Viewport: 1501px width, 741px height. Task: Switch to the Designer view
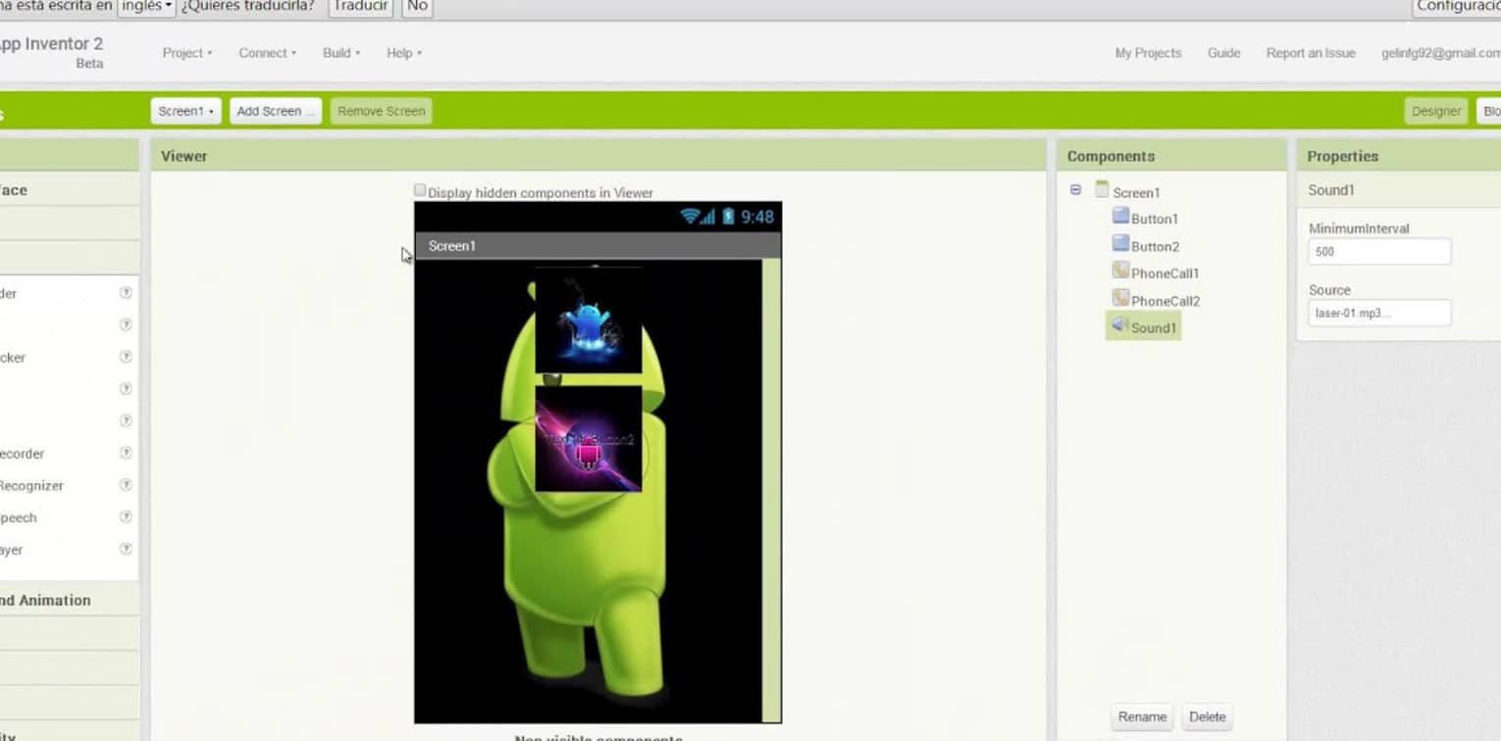[1436, 111]
